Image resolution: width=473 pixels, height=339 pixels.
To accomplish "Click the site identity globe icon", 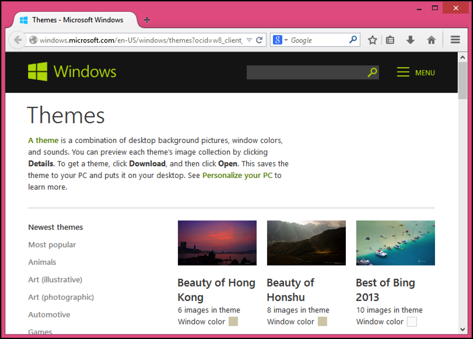I will click(33, 40).
